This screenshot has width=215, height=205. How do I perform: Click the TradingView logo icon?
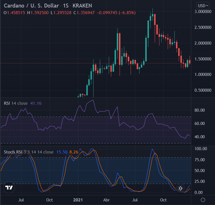9,187
